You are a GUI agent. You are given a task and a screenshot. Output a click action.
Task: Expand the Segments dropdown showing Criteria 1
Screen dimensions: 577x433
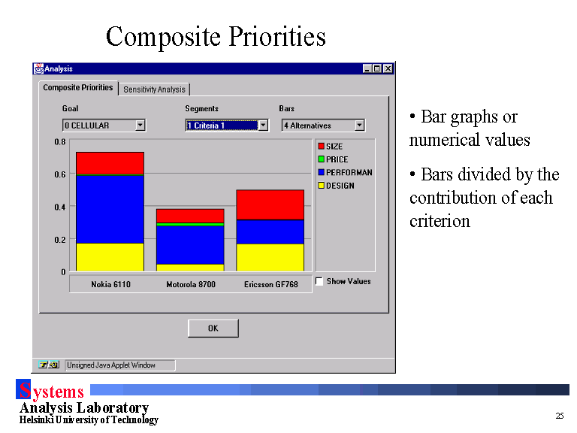click(x=263, y=126)
